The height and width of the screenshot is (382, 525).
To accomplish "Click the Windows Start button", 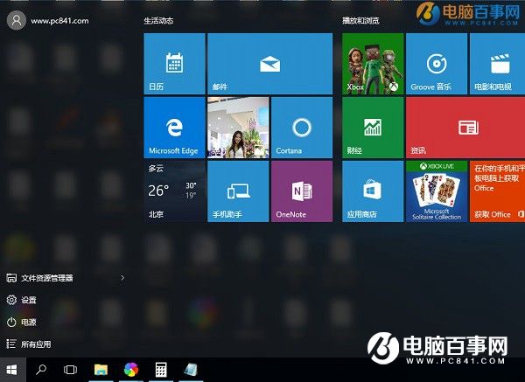I will click(12, 370).
